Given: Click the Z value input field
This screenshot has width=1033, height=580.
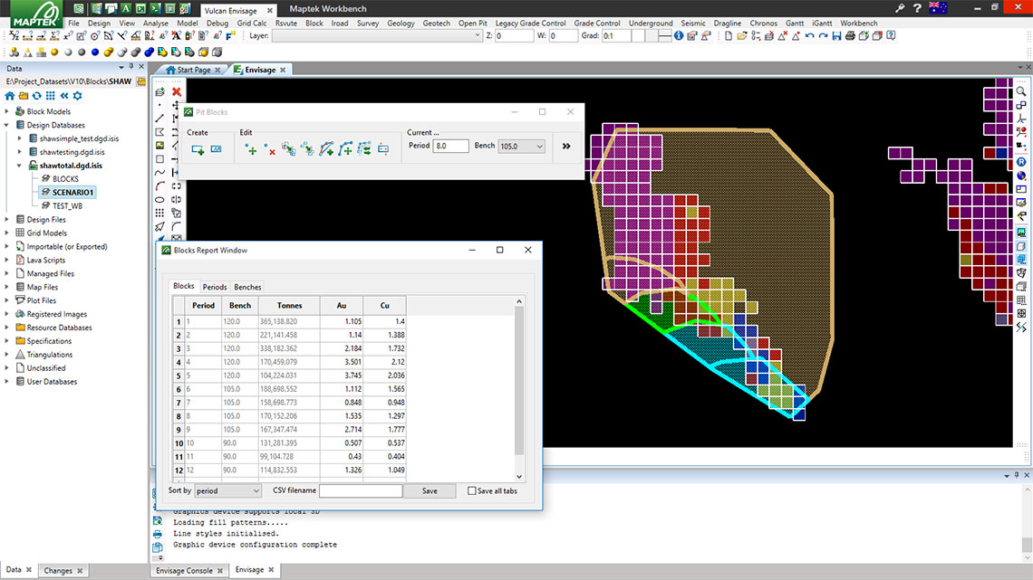Looking at the screenshot, I should coord(514,36).
